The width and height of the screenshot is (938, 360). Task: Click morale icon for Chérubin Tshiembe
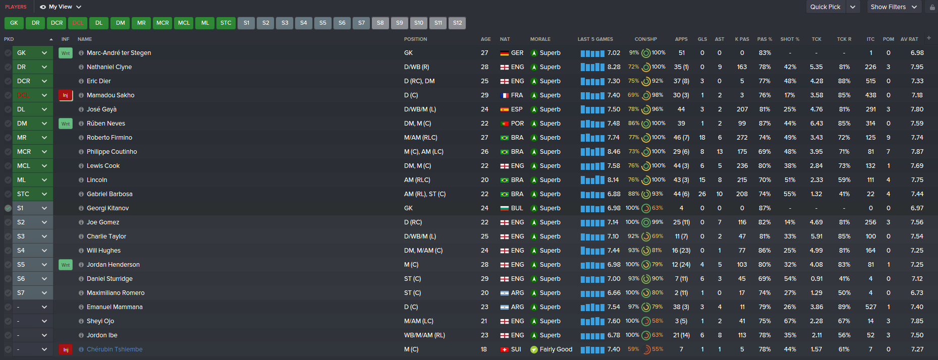534,349
